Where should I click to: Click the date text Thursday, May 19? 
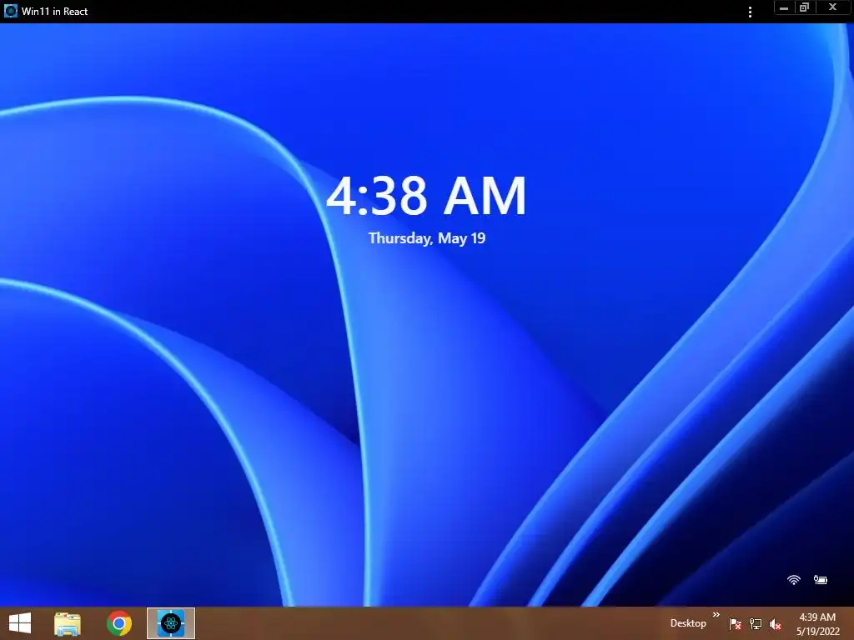(426, 238)
